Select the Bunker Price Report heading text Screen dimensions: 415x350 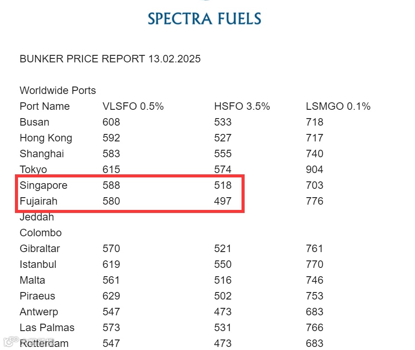coord(110,59)
